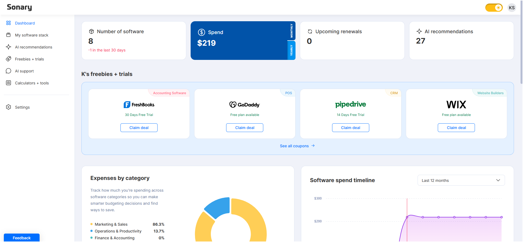Go to Freebies + trials menu item
The height and width of the screenshot is (242, 523).
pos(29,59)
